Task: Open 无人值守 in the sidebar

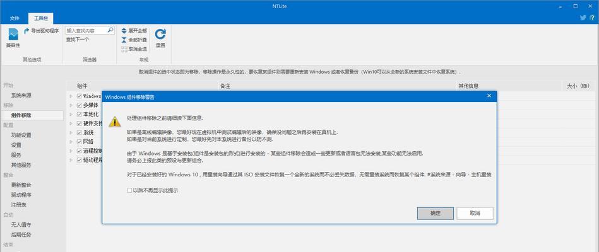Action: point(21,225)
